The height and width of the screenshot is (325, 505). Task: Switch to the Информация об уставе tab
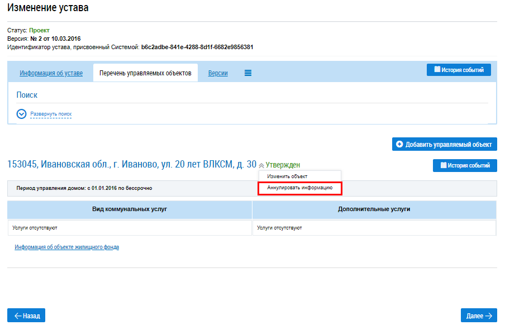51,73
